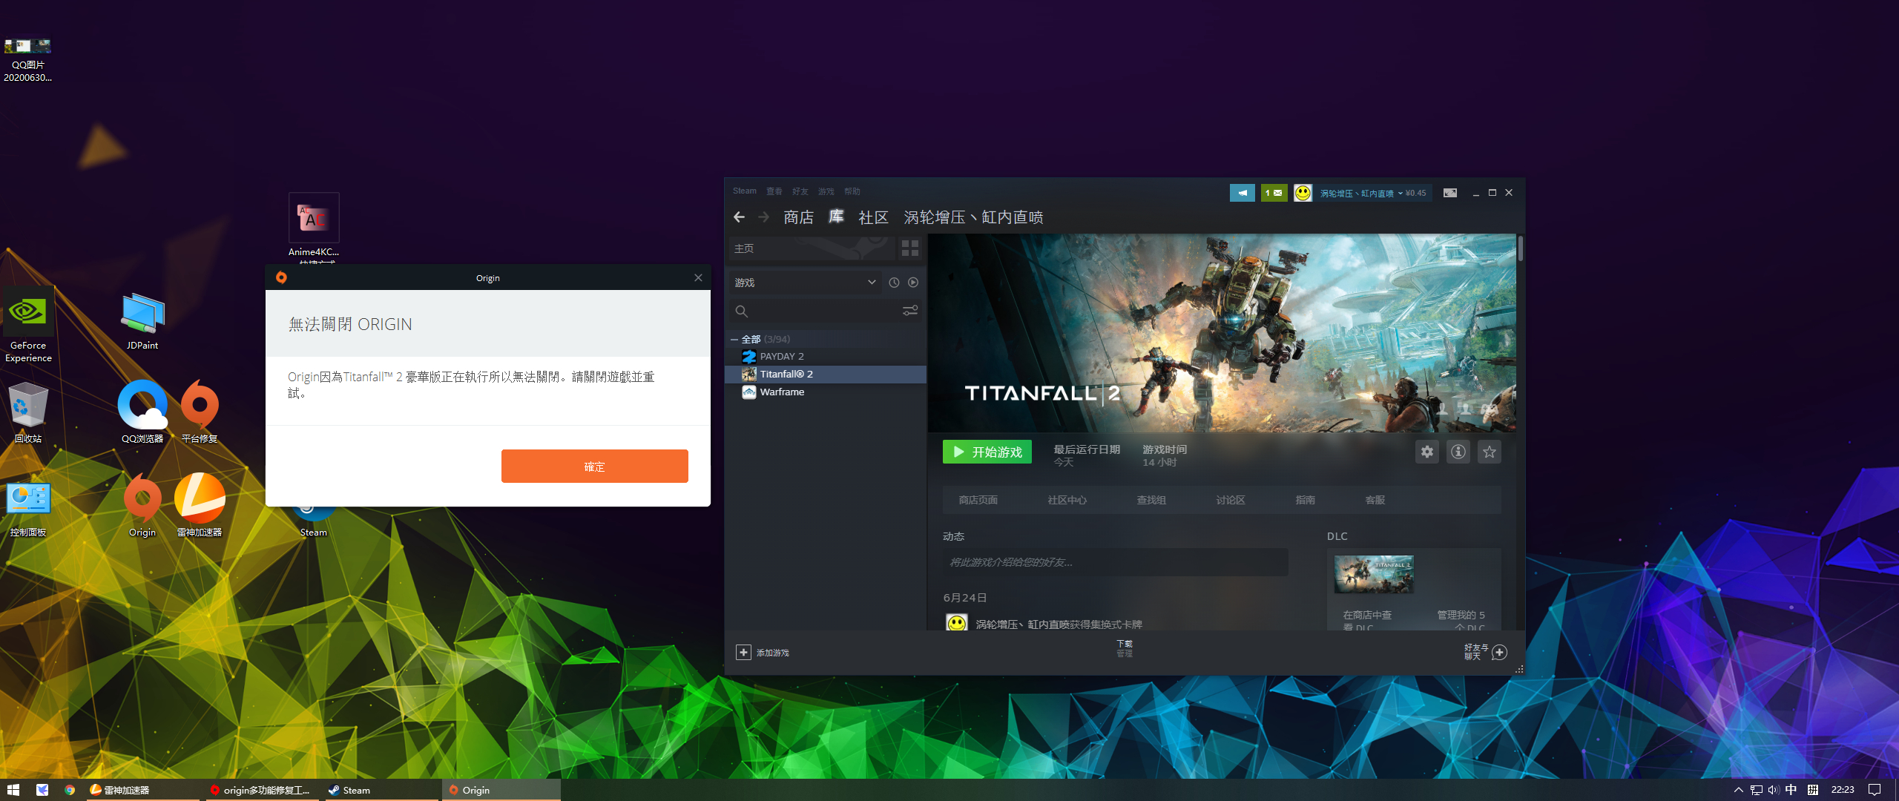Open 控制面板 desktop icon
1899x801 pixels.
point(28,509)
